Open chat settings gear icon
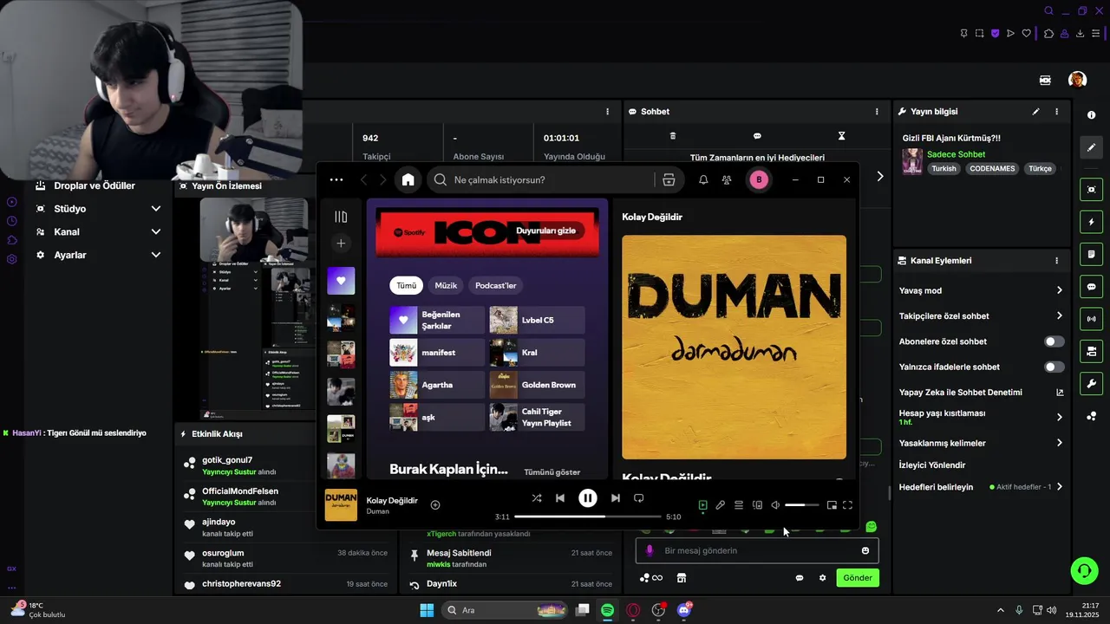This screenshot has height=624, width=1110. pyautogui.click(x=823, y=578)
